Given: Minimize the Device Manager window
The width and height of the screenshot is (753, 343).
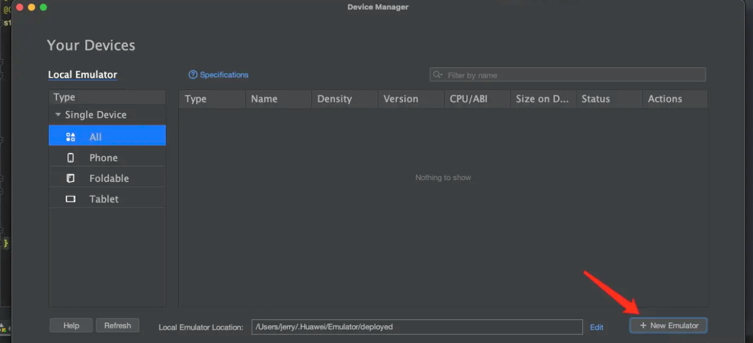Looking at the screenshot, I should click(x=31, y=7).
